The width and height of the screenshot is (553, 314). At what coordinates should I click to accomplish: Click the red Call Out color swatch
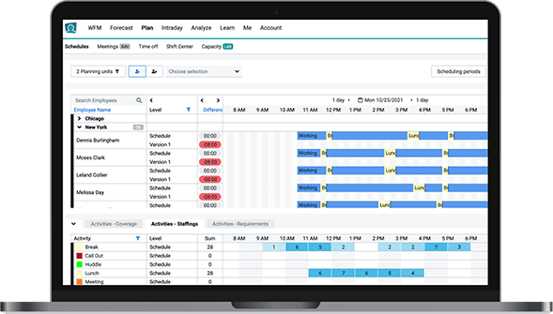click(x=80, y=255)
